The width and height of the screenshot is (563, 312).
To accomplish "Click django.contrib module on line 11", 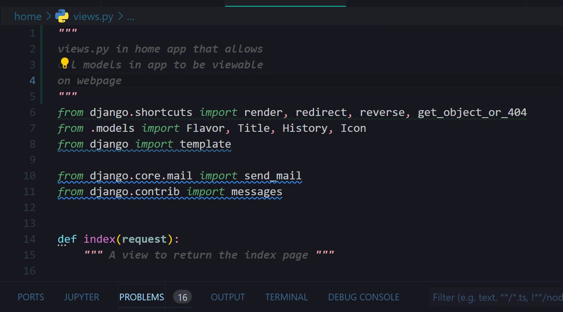I will pyautogui.click(x=134, y=191).
